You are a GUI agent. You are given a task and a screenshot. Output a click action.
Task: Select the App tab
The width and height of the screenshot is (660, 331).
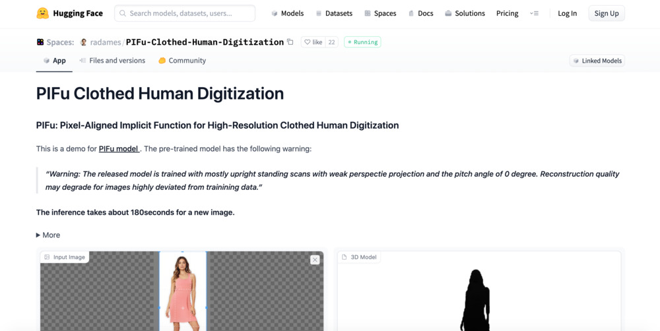(54, 61)
